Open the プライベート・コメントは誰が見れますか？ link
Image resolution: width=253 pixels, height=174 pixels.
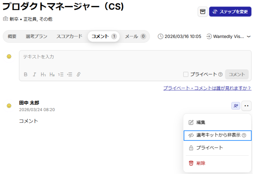207,88
